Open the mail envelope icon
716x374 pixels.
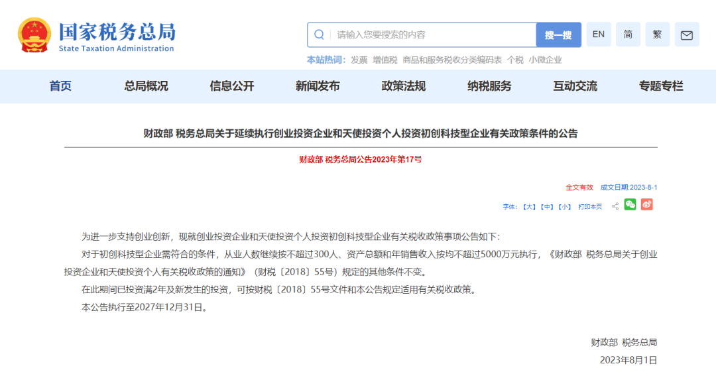click(687, 34)
